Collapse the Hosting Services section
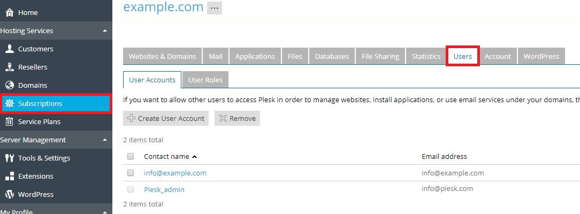This screenshot has height=214, width=580. [105, 31]
